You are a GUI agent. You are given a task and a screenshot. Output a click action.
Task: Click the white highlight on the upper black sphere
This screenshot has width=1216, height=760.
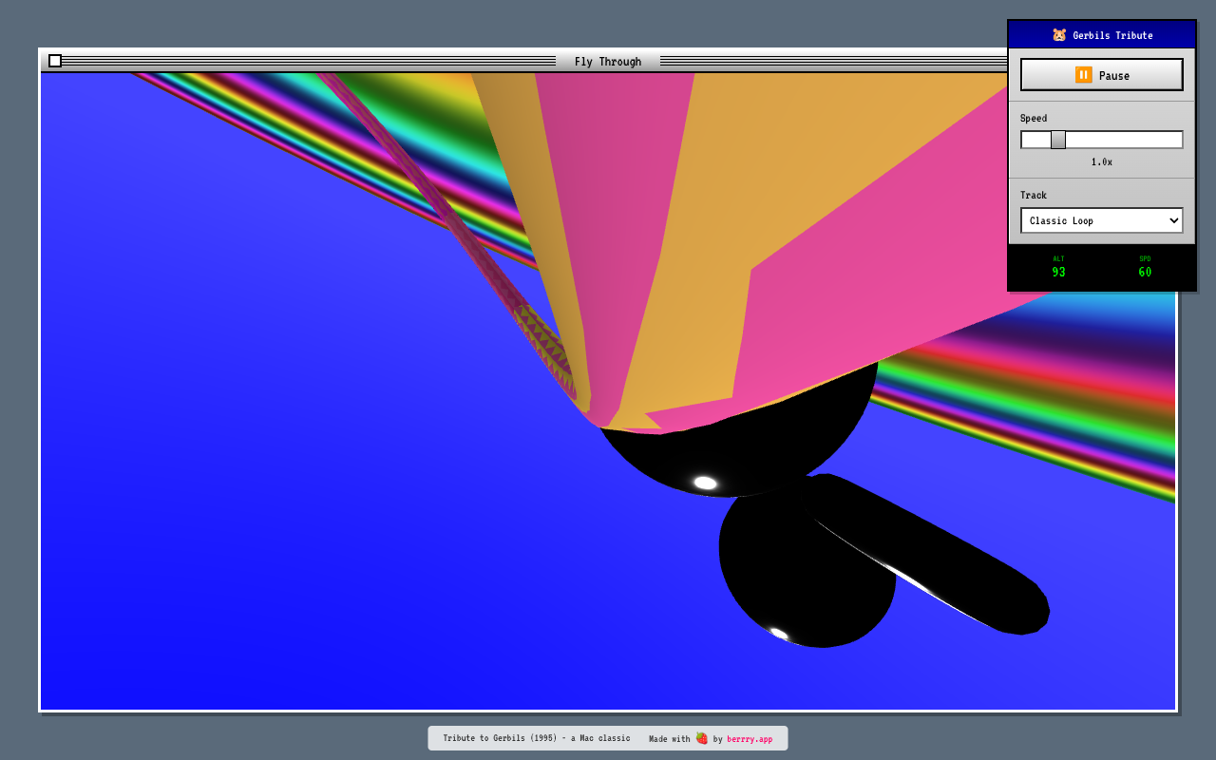tap(705, 483)
